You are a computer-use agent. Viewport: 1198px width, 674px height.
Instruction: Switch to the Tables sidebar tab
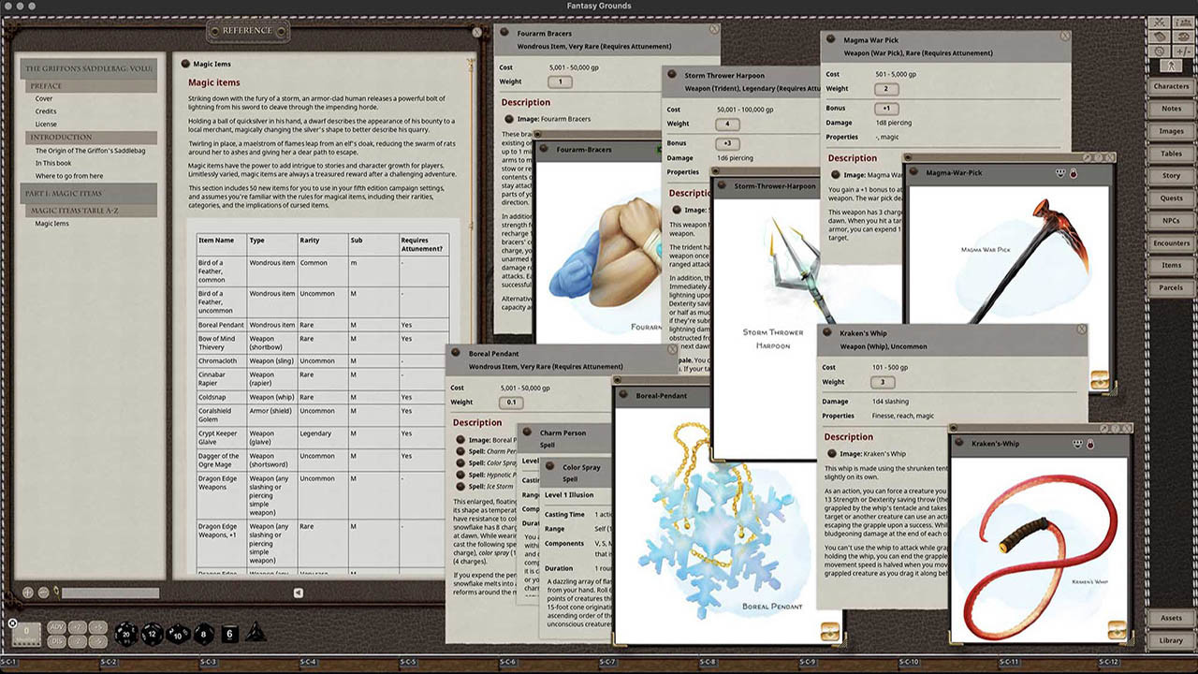click(x=1172, y=154)
